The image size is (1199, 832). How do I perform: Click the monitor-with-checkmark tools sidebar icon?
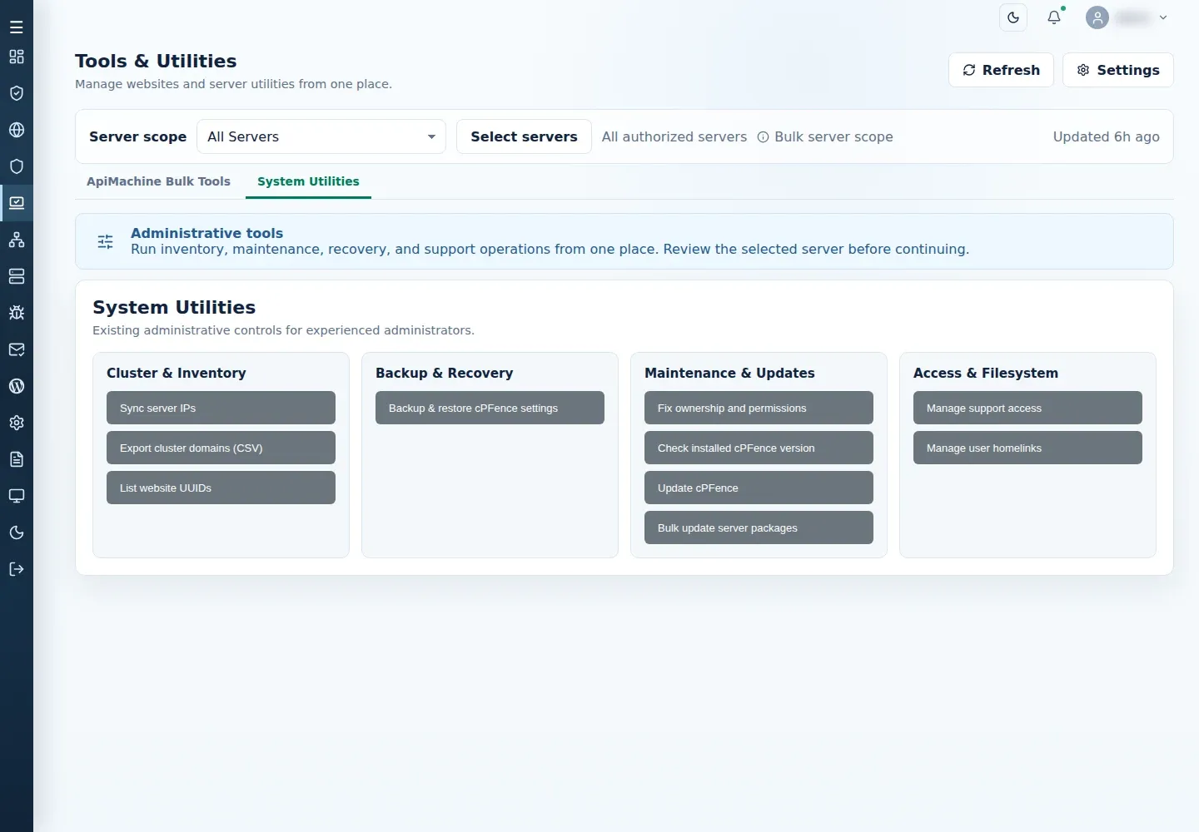(x=17, y=203)
